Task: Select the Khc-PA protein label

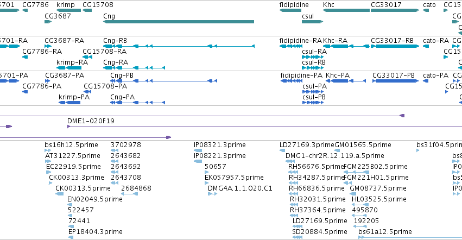Action: click(x=338, y=75)
